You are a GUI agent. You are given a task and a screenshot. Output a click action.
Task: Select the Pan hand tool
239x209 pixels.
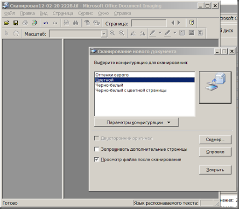tap(16, 33)
